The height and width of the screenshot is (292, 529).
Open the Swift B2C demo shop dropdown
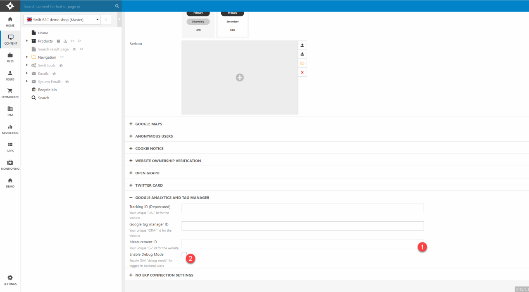(62, 19)
